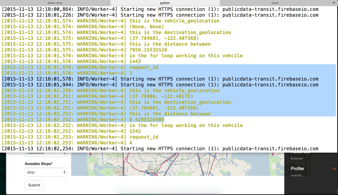Click the last log line timestamped 12:18:02,254
Viewport: 338px width, 195px height.
[x=160, y=149]
